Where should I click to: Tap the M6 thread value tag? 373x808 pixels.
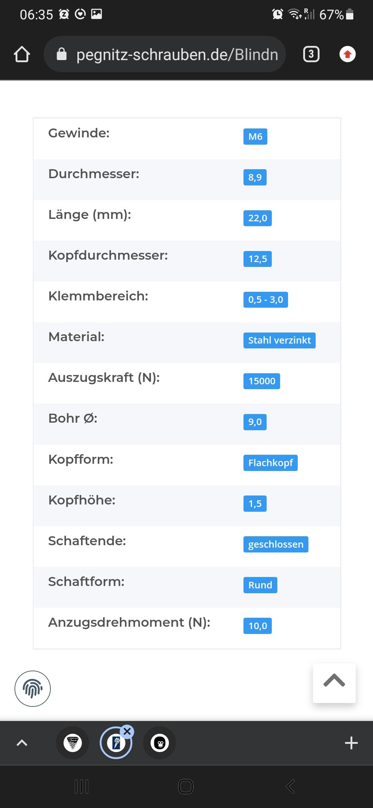[x=255, y=137]
